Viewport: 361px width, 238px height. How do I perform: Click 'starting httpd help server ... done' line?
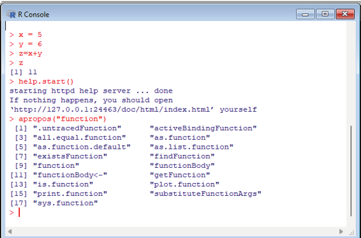click(91, 91)
